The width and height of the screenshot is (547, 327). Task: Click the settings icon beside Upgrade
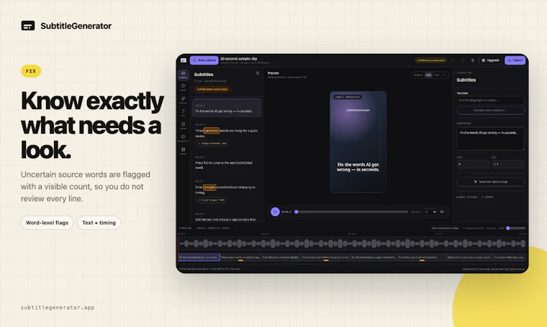[x=473, y=60]
